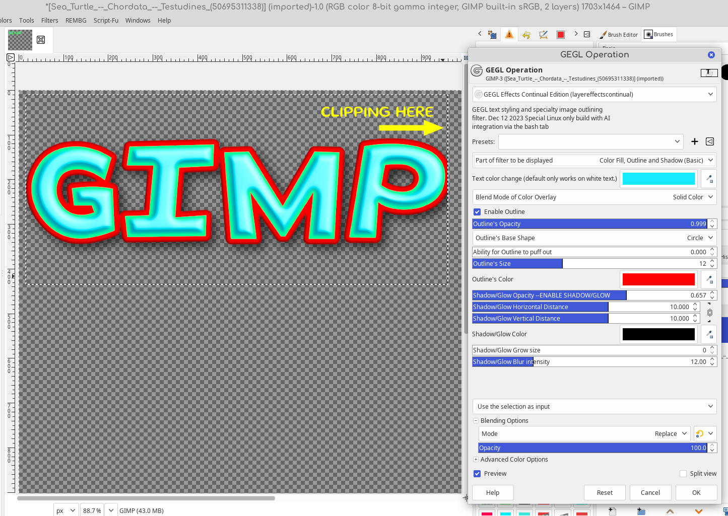Click the new layer group folder icon

[x=641, y=511]
